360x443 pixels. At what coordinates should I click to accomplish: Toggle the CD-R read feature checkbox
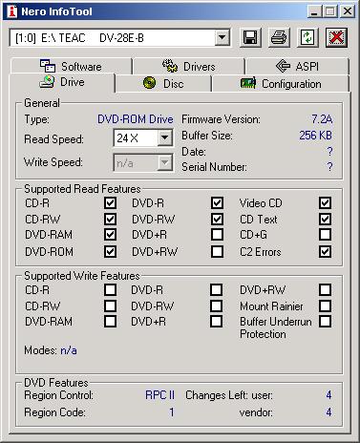pyautogui.click(x=110, y=202)
